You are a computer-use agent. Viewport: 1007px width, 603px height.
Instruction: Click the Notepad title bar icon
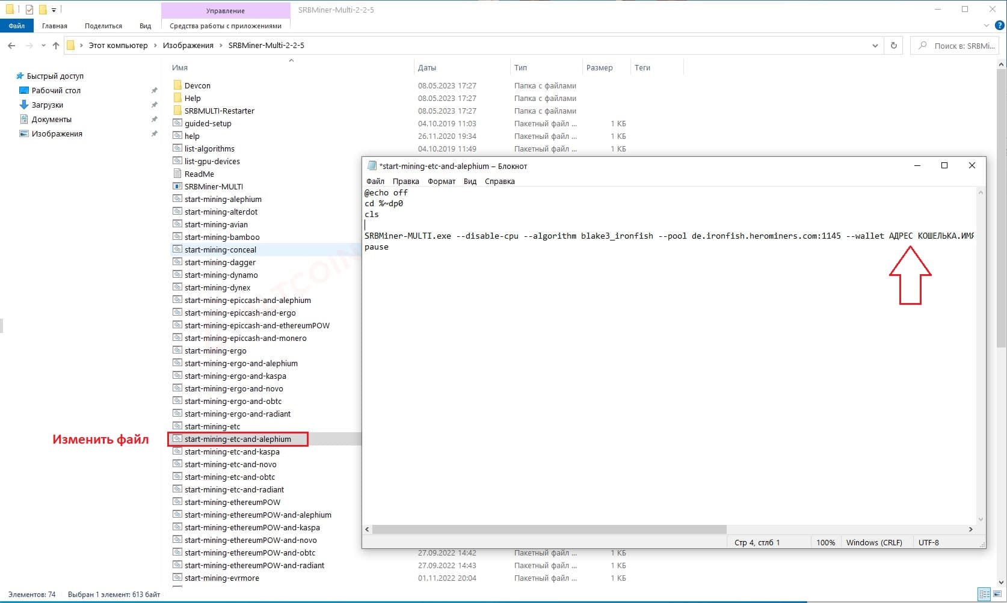point(372,166)
